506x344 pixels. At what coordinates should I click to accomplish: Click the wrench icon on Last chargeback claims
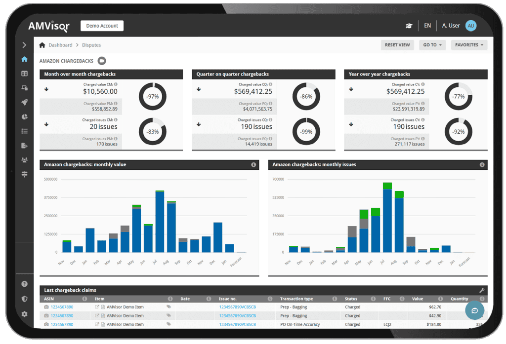pyautogui.click(x=482, y=290)
